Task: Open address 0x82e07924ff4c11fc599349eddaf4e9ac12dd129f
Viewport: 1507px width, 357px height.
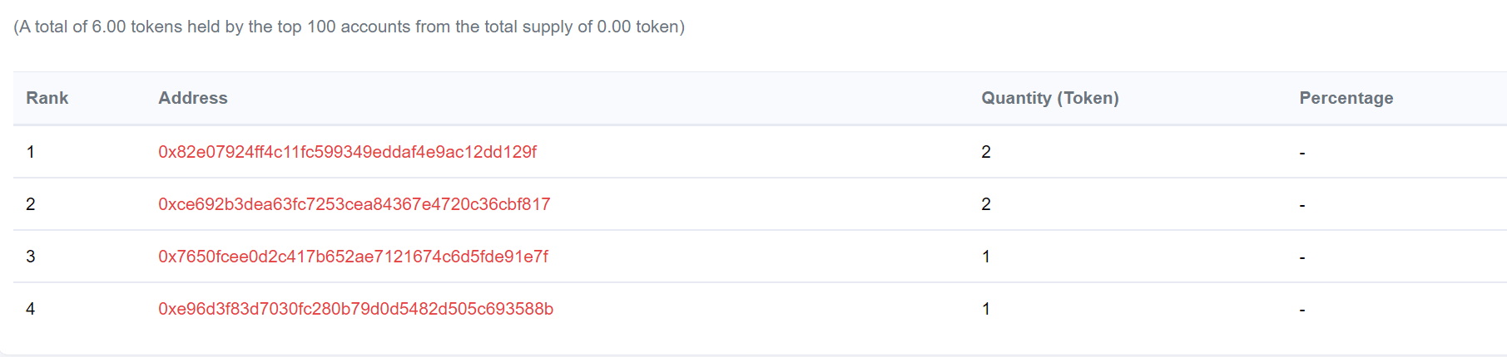Action: pos(347,152)
